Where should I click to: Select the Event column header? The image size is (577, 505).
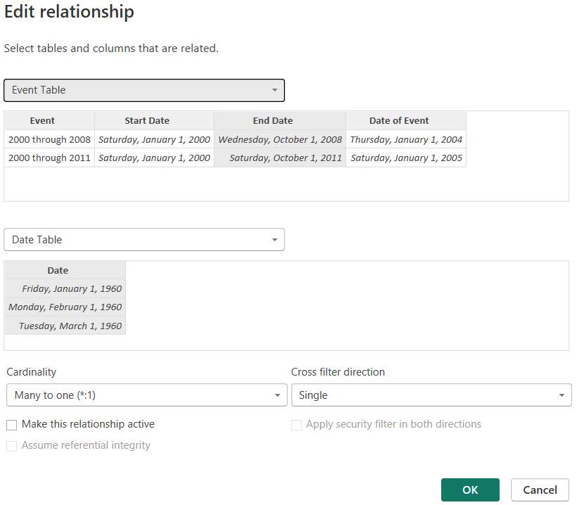(49, 121)
